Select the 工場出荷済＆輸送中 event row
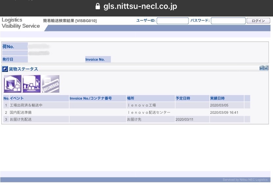Screen dimensions: 273x185 pos(26,105)
